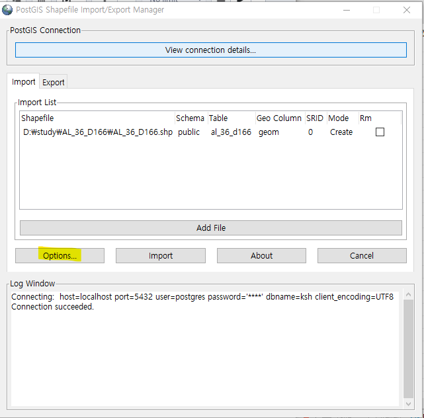Viewport: 424px width, 418px height.
Task: Click the Rm column header
Action: 380,118
